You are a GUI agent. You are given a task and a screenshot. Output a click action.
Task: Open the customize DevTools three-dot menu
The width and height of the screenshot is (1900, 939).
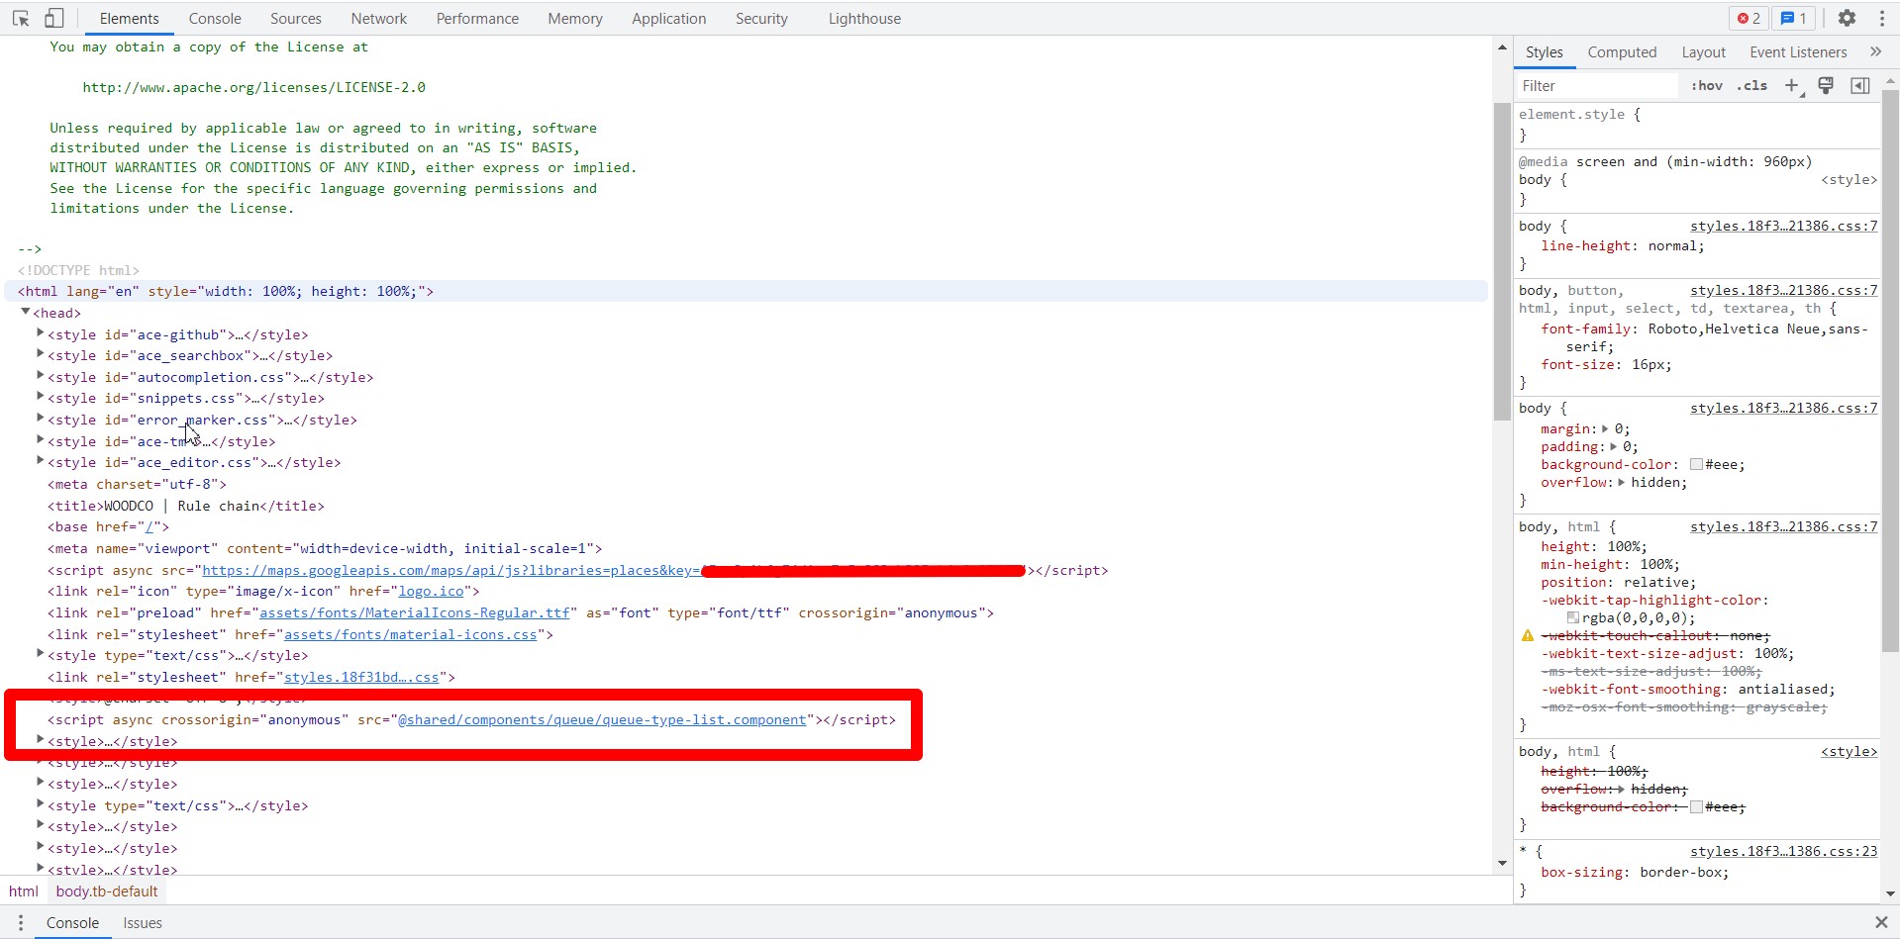[x=1880, y=18]
